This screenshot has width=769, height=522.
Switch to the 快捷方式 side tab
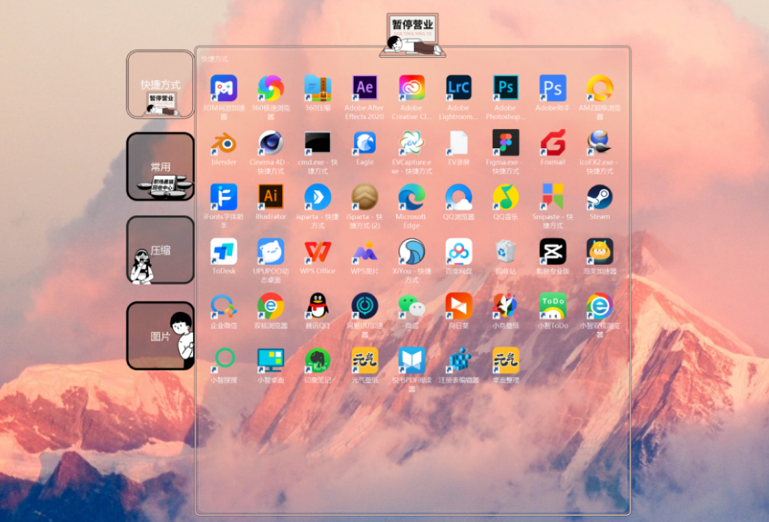(161, 84)
